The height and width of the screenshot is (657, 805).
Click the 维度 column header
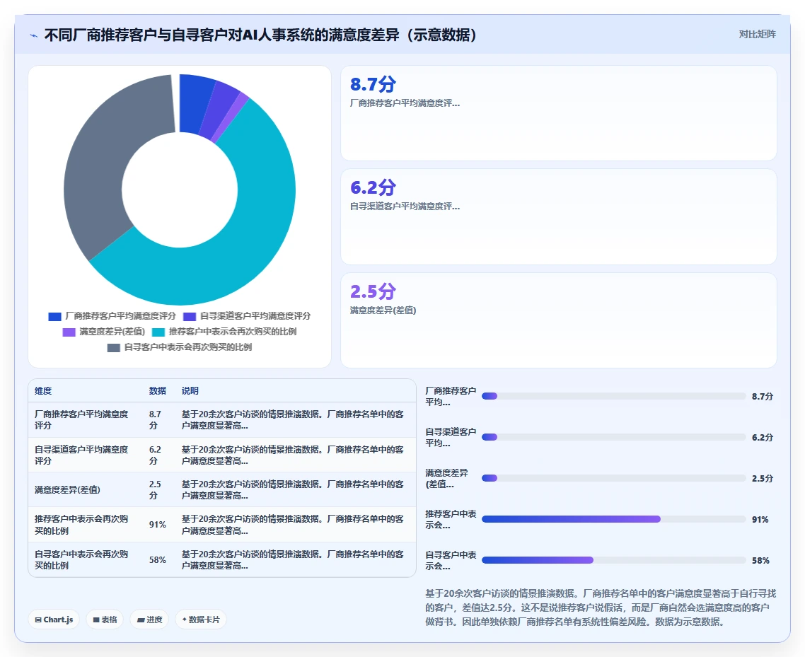[x=43, y=391]
